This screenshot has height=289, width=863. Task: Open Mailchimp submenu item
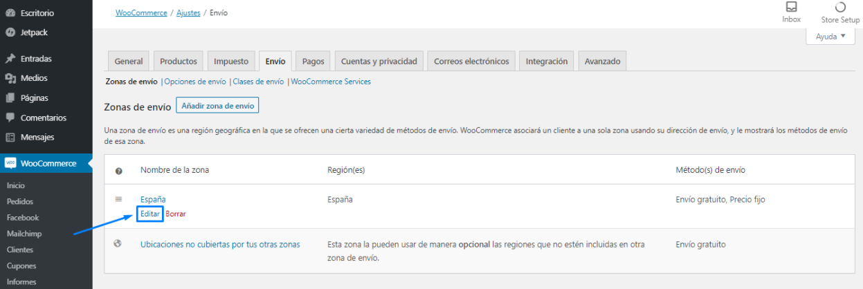tap(24, 234)
